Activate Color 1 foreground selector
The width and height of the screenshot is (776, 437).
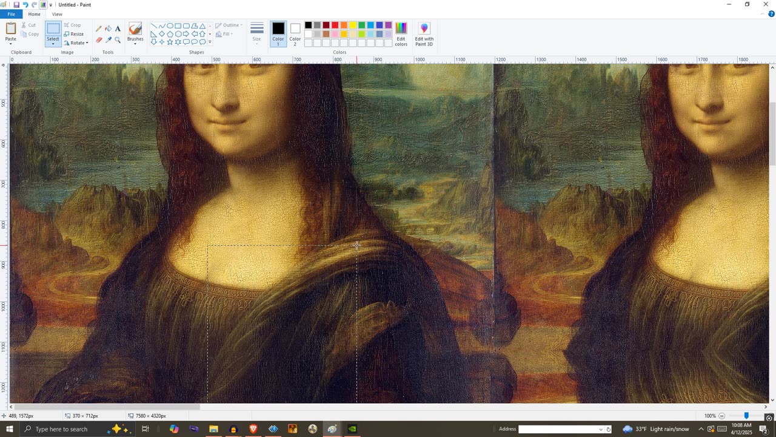click(x=278, y=34)
